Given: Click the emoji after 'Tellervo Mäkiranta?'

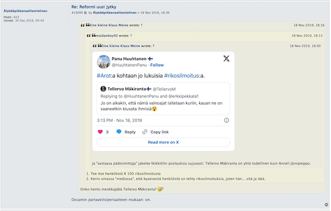Looking at the screenshot, I should coord(160,189).
